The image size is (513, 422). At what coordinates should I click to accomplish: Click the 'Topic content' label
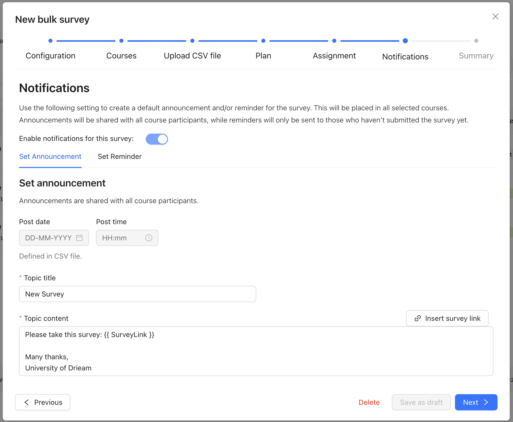[46, 319]
